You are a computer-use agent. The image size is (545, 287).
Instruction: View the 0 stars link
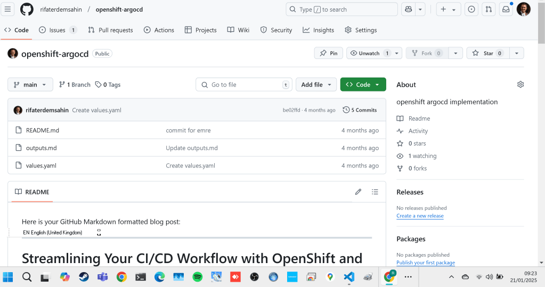click(417, 143)
